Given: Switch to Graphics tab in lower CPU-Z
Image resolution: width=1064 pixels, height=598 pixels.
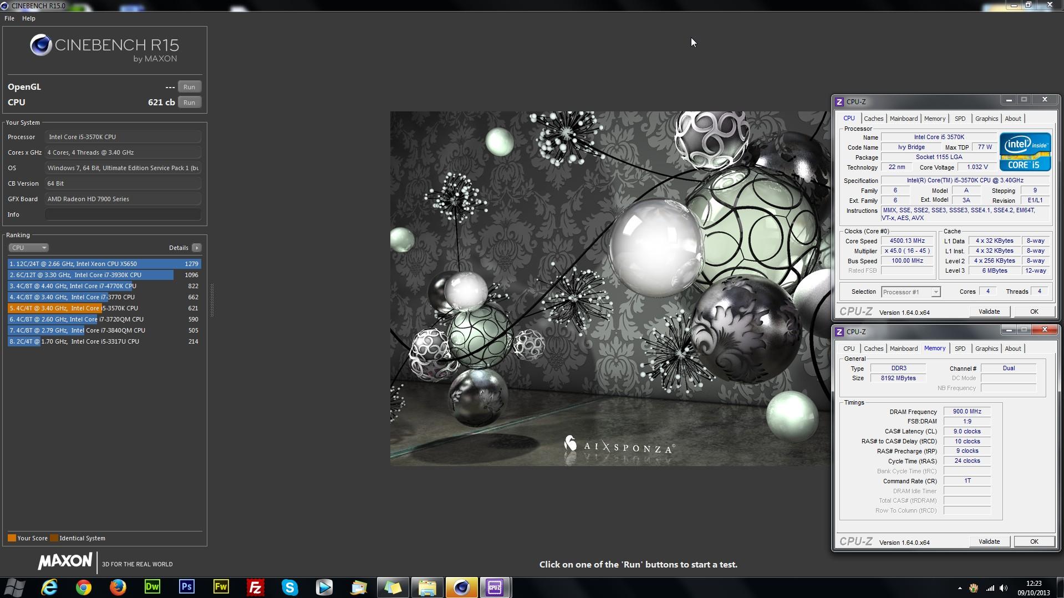Looking at the screenshot, I should pyautogui.click(x=986, y=349).
